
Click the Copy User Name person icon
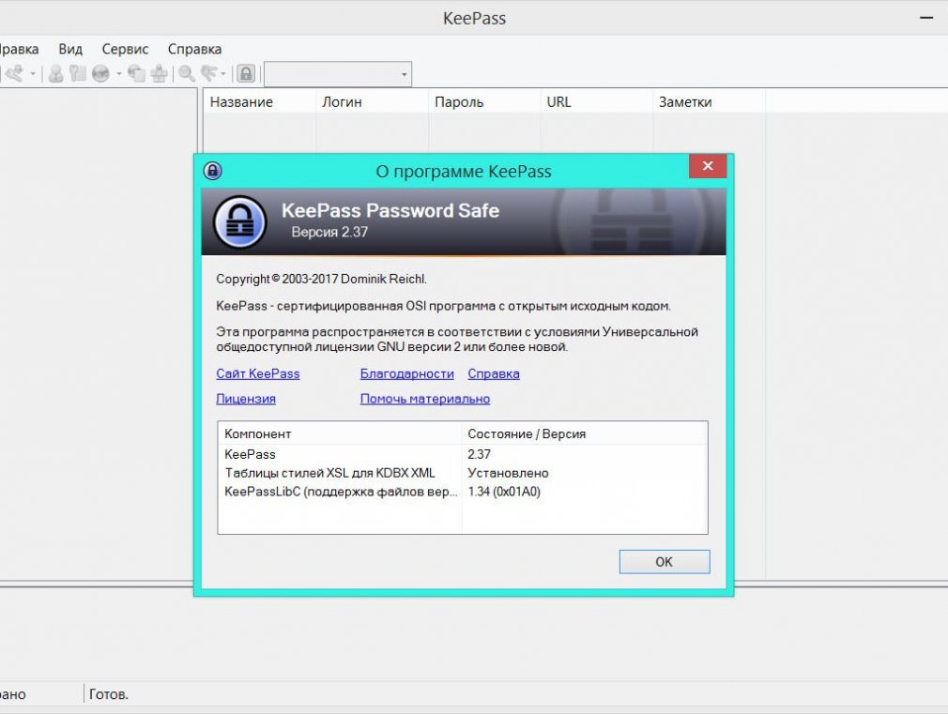coord(55,74)
